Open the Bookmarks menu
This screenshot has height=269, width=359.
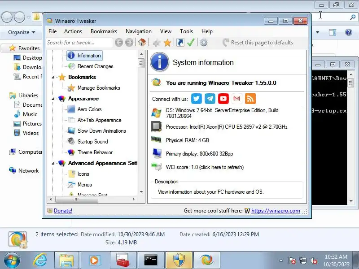pyautogui.click(x=104, y=31)
